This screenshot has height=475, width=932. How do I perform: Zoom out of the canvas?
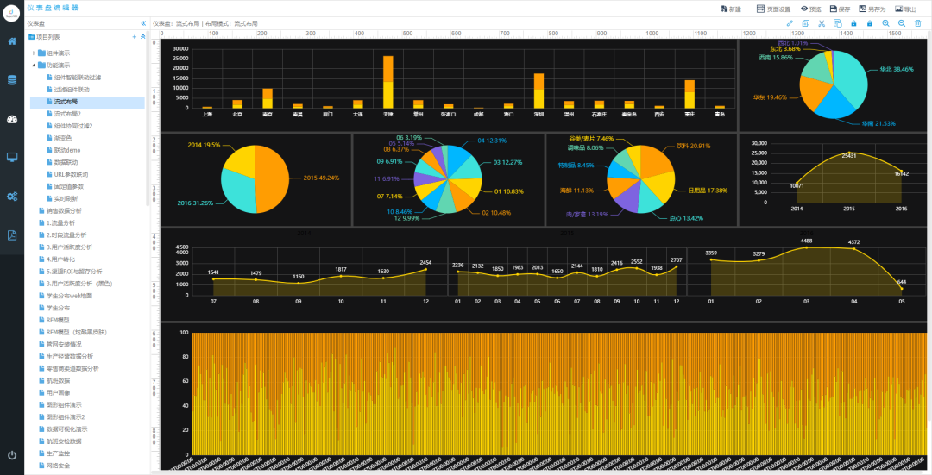point(902,23)
